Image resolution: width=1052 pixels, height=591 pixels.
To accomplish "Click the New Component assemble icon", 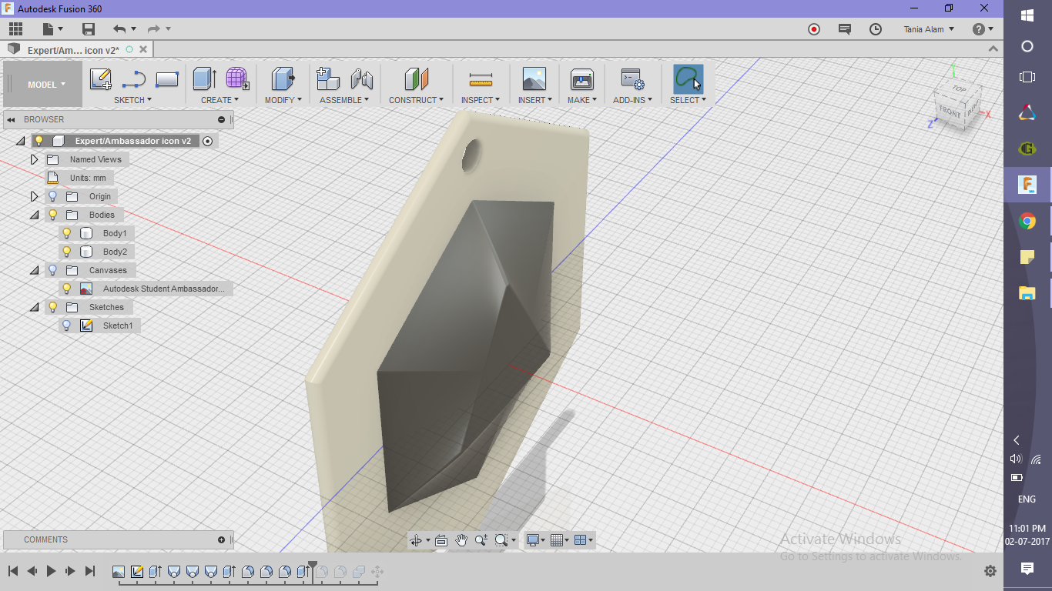I will click(x=328, y=79).
